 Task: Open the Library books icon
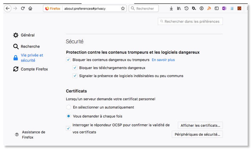click(179, 8)
